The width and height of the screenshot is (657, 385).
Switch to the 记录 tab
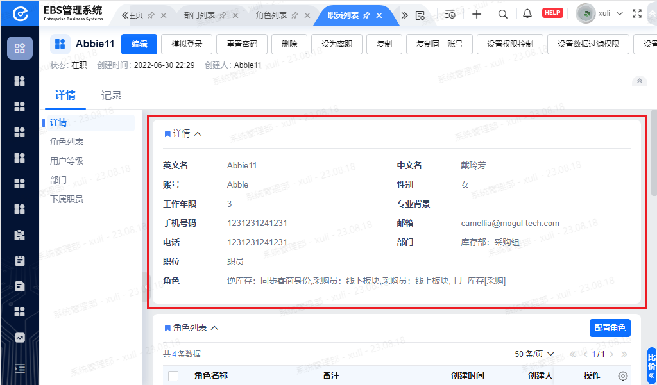click(112, 95)
